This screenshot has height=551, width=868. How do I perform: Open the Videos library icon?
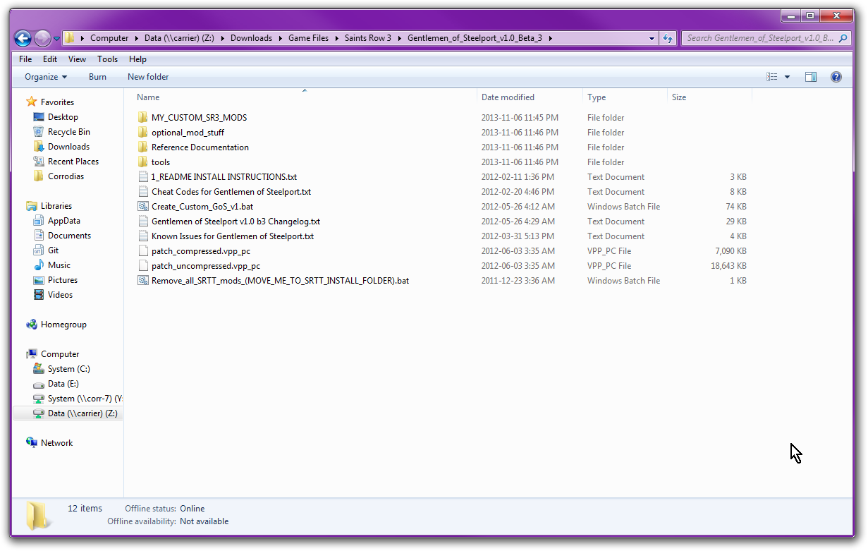point(39,295)
